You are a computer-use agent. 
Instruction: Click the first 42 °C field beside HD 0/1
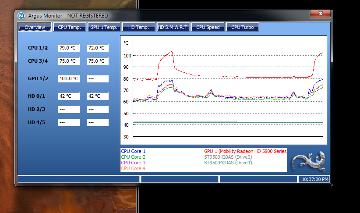coord(69,96)
